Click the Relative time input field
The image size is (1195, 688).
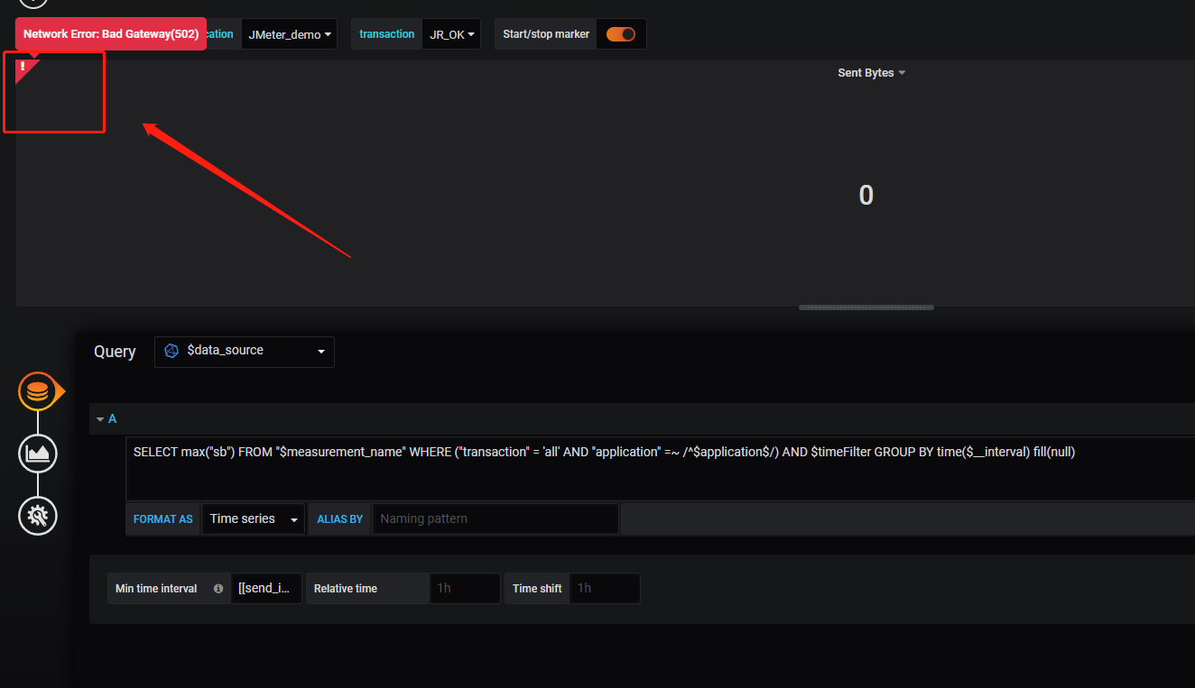click(465, 588)
